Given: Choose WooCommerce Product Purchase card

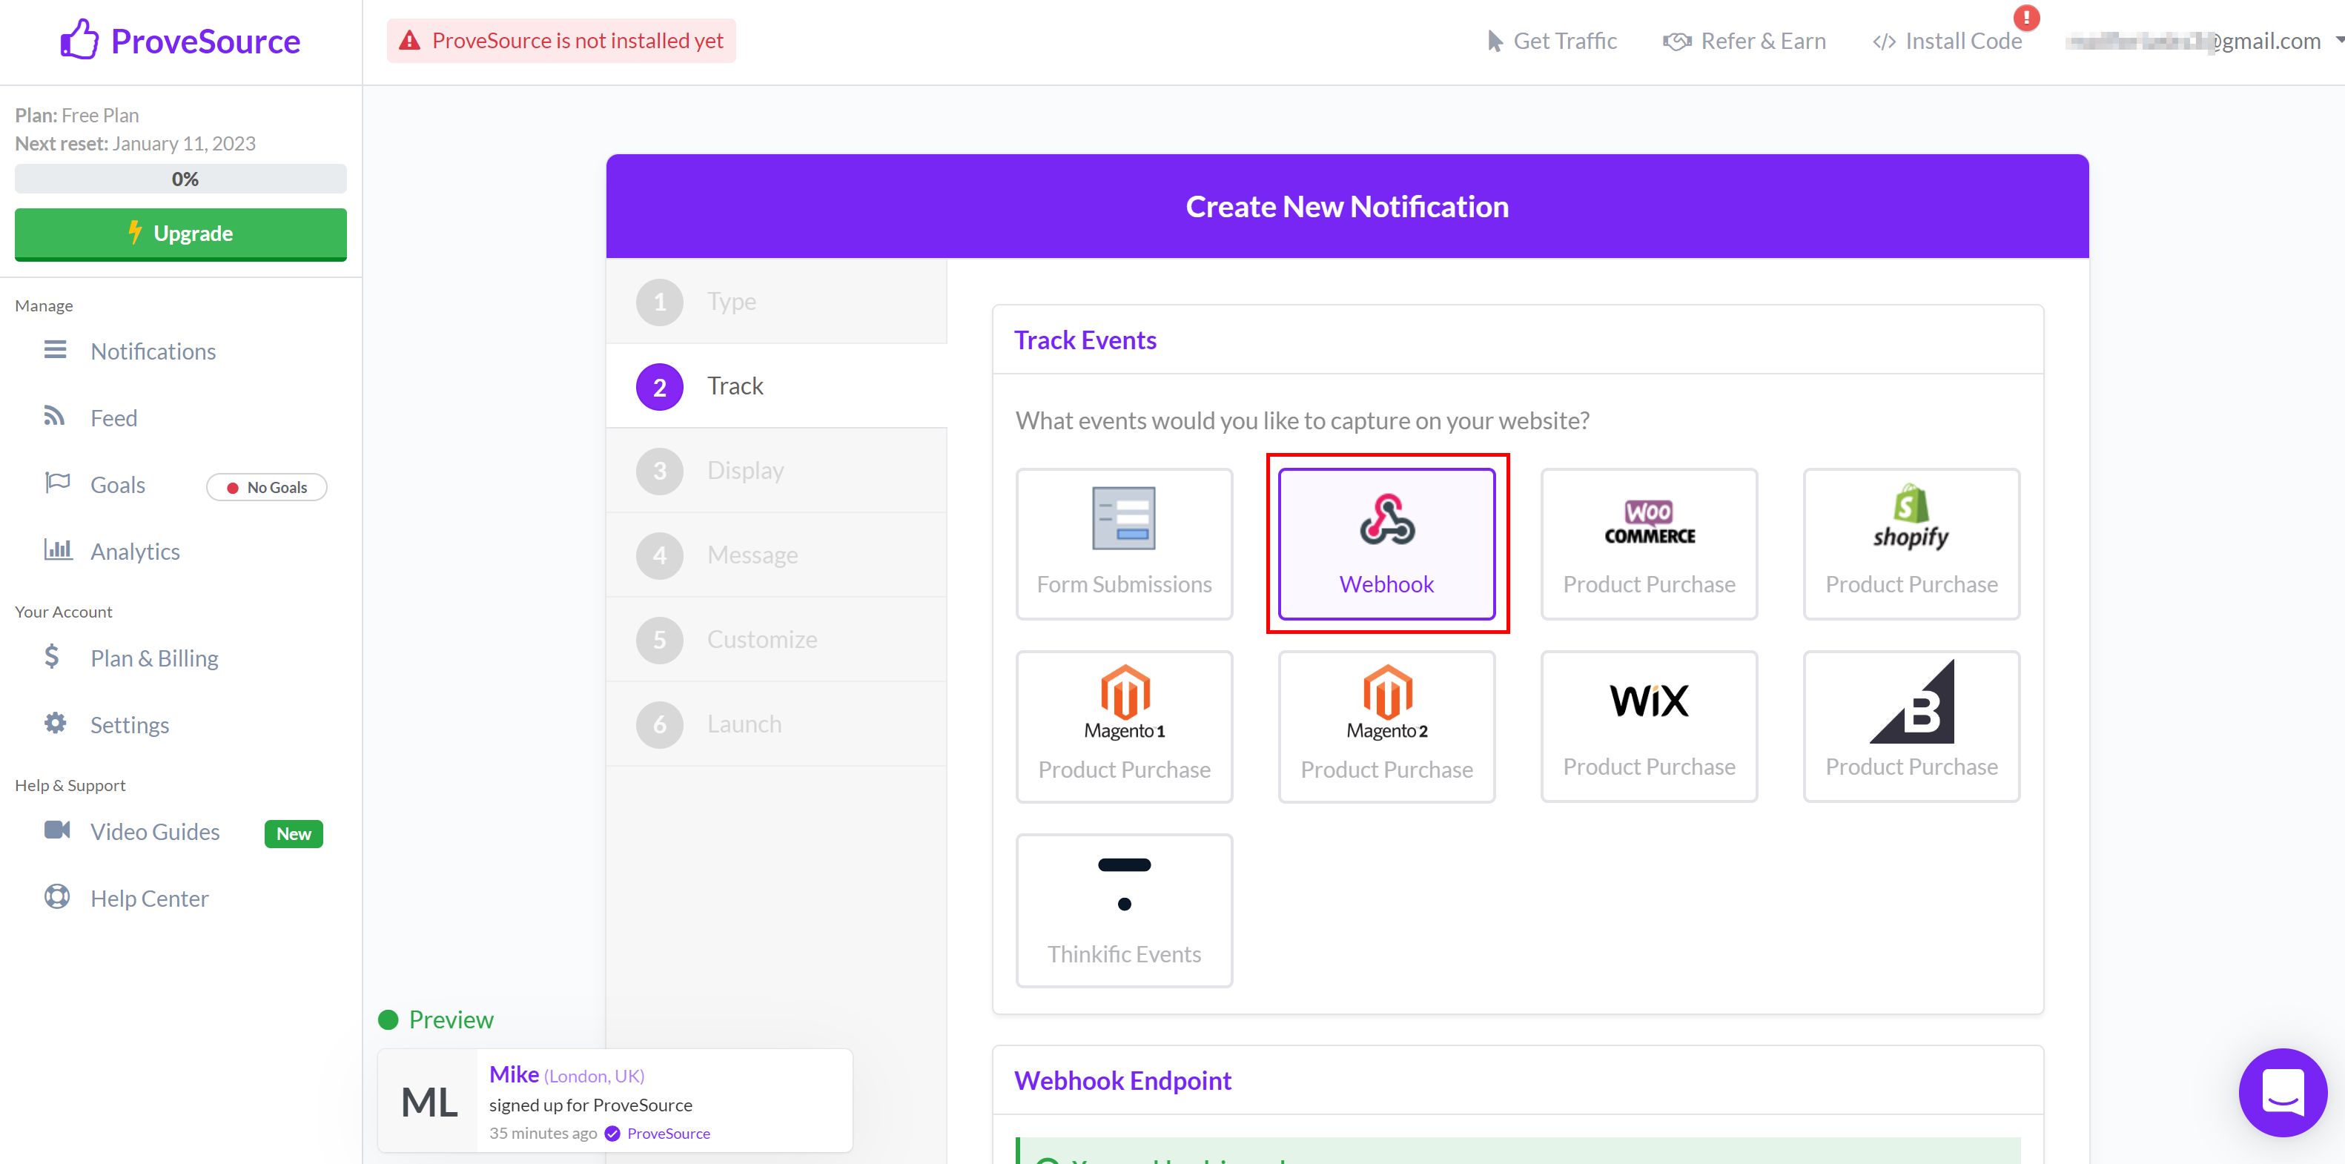Looking at the screenshot, I should tap(1649, 544).
